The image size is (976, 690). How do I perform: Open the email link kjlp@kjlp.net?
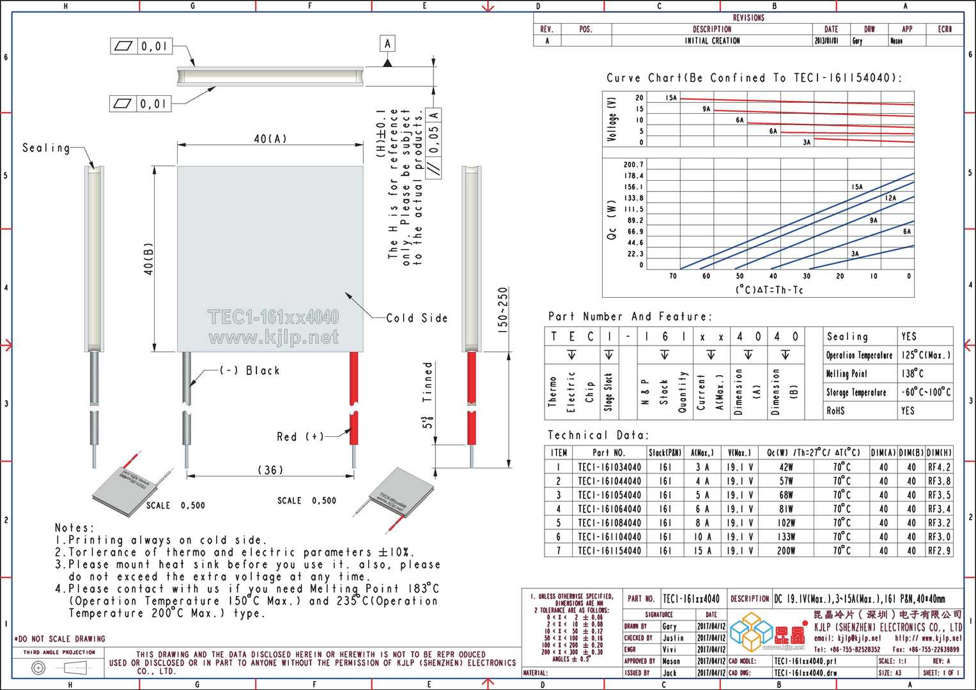[x=847, y=638]
